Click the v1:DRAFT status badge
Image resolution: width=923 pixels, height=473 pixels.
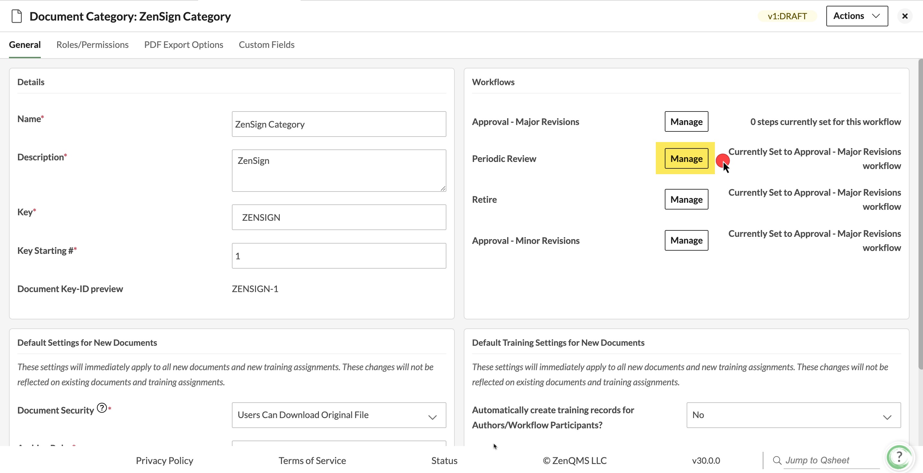coord(787,16)
